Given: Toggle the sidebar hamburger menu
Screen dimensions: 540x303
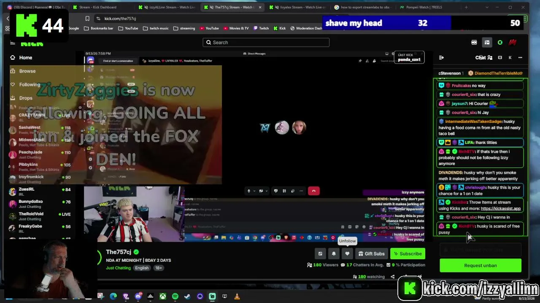Looking at the screenshot, I should coord(13,43).
